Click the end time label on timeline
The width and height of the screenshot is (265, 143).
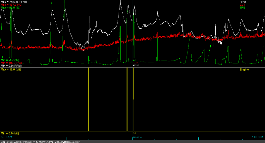[258, 137]
